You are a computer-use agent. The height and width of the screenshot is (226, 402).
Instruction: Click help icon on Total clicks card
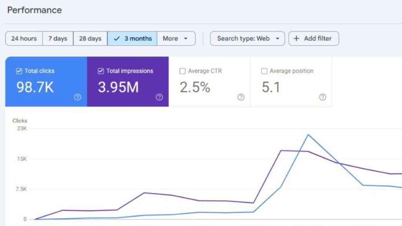click(x=78, y=97)
